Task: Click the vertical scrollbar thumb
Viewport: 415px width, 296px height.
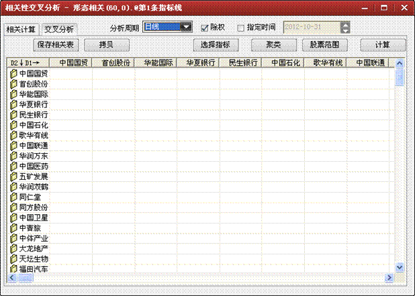Action: coord(400,77)
